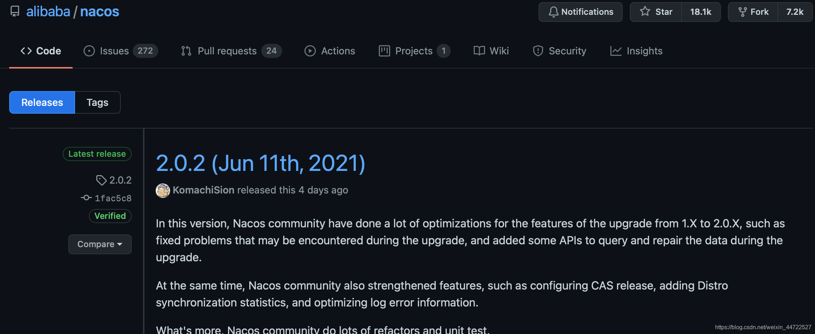
Task: Click the Wiki open-book icon
Action: [x=479, y=51]
